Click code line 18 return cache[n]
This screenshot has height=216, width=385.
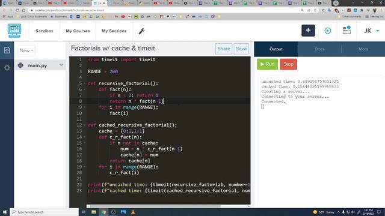tap(130, 161)
